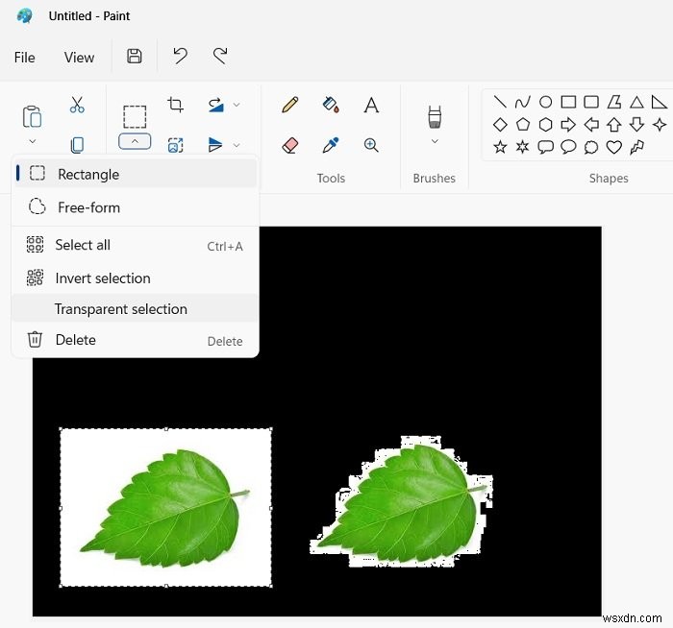The image size is (673, 628).
Task: Expand the Flip dropdown arrow
Action: coord(237,145)
